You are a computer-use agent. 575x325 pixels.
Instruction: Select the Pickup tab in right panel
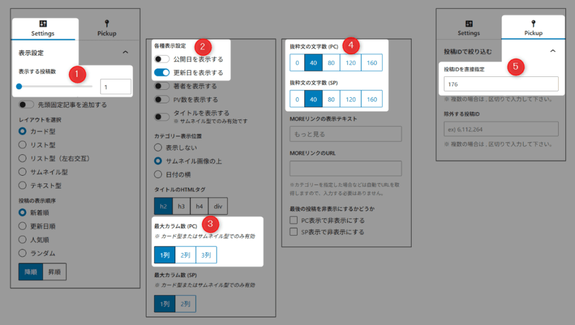tap(533, 28)
